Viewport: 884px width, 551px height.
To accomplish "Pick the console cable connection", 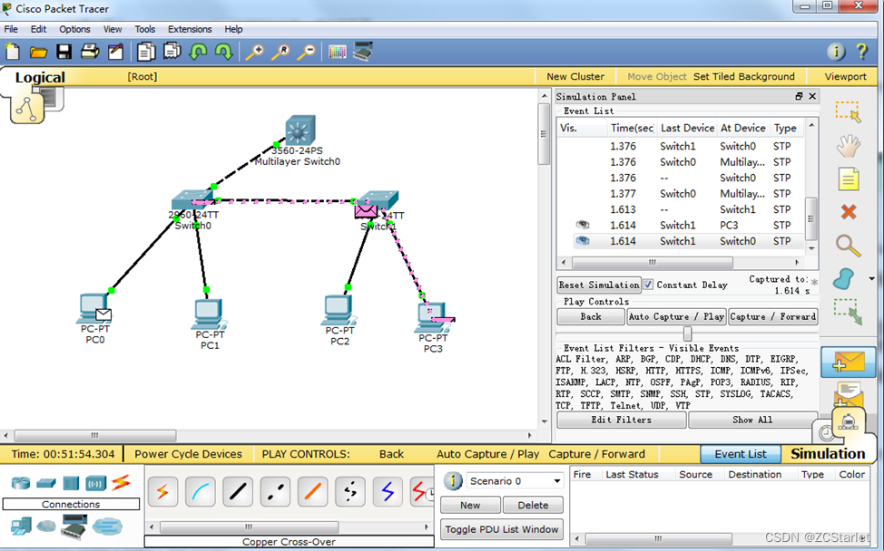I will click(x=201, y=491).
